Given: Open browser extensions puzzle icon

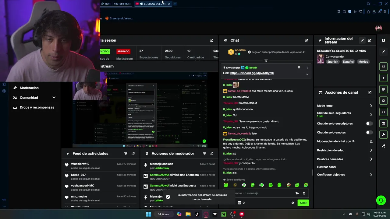Looking at the screenshot, I should 368,12.
